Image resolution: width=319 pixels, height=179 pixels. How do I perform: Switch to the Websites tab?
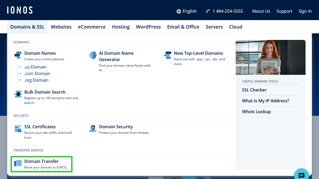[61, 27]
